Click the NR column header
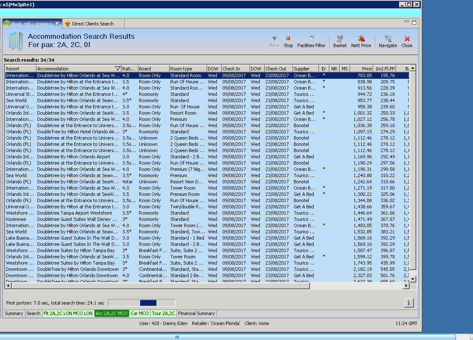The height and width of the screenshot is (340, 473). pyautogui.click(x=334, y=69)
